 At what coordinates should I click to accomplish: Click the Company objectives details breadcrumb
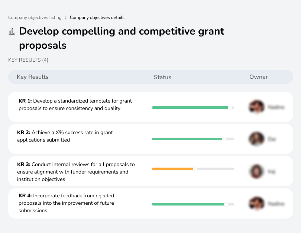[97, 17]
